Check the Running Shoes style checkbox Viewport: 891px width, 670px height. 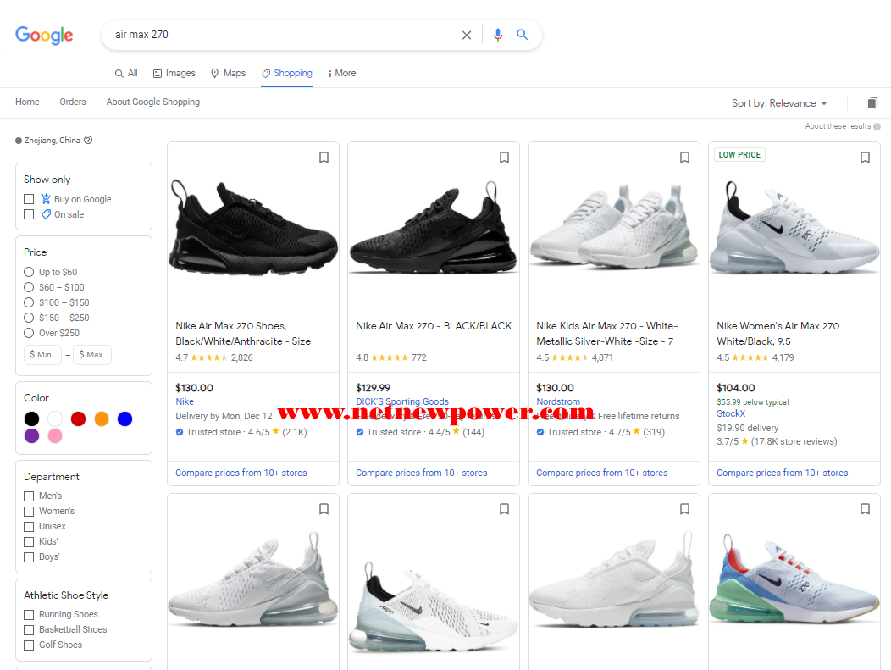click(x=29, y=615)
